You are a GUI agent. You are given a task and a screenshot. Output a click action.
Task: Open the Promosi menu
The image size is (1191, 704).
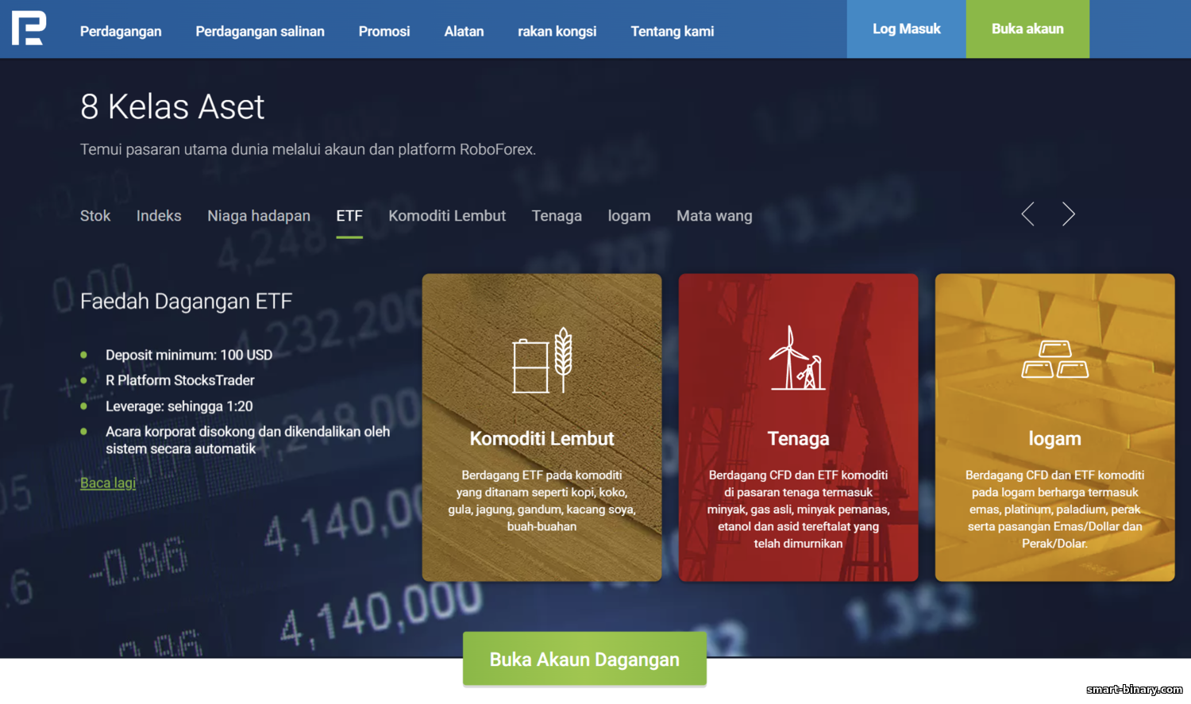384,31
